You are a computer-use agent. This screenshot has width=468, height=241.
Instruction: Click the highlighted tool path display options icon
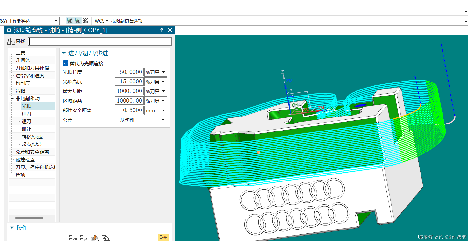(x=163, y=237)
